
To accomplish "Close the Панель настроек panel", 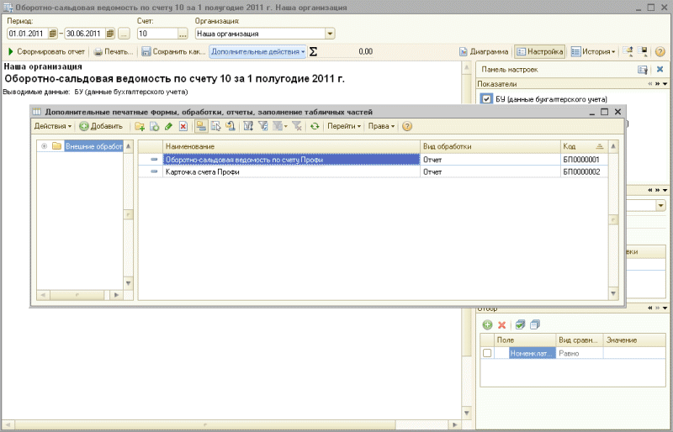I will [x=660, y=69].
